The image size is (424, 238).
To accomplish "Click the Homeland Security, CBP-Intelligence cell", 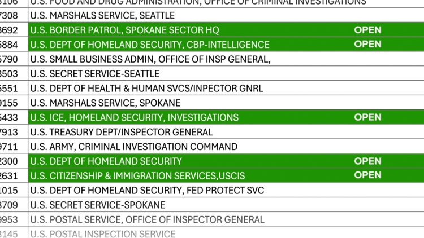I will (150, 45).
